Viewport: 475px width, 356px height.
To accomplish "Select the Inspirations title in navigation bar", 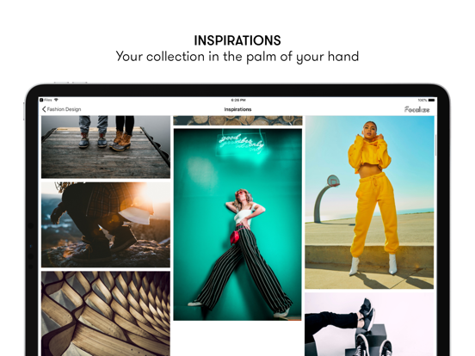I will (x=237, y=109).
